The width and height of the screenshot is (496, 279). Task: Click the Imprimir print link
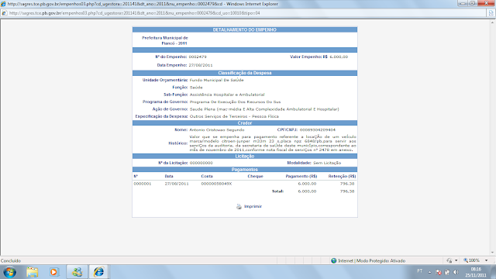253,207
